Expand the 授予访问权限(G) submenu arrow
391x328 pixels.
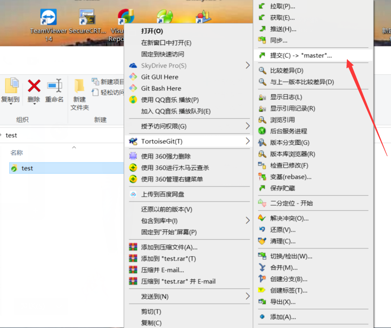point(247,126)
